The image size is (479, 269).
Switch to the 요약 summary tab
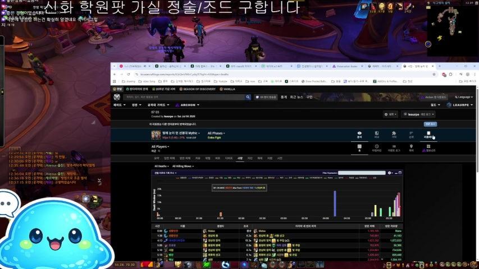(x=157, y=158)
